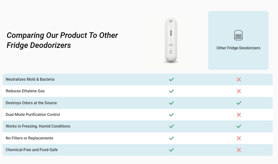Click red X for Neutralizes Mold & Bacteria
Screen dimensions: 278x164
pyautogui.click(x=239, y=79)
